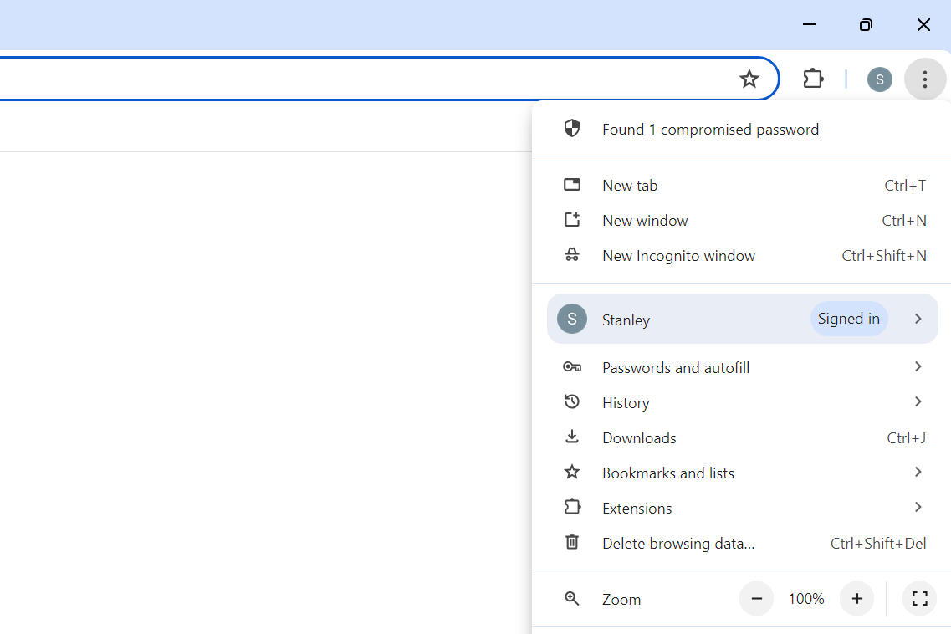Open the Extensions puzzle icon in toolbar

(813, 79)
